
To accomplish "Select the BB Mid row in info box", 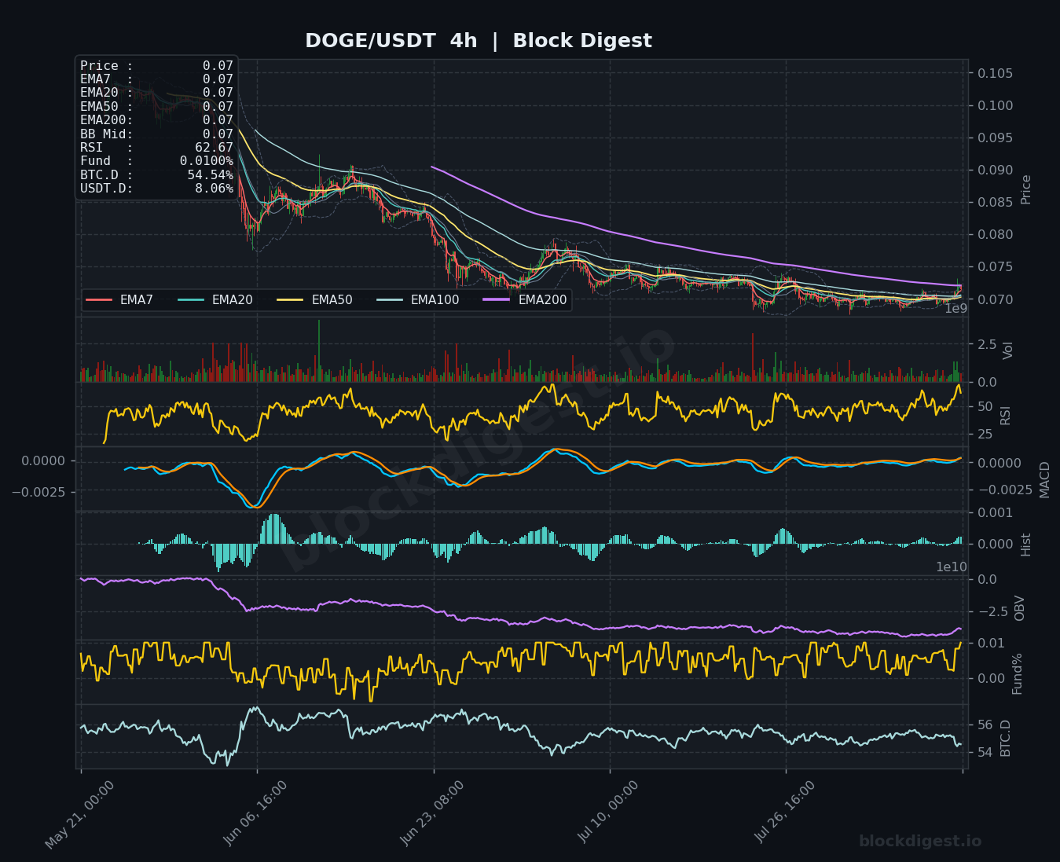I will click(156, 134).
